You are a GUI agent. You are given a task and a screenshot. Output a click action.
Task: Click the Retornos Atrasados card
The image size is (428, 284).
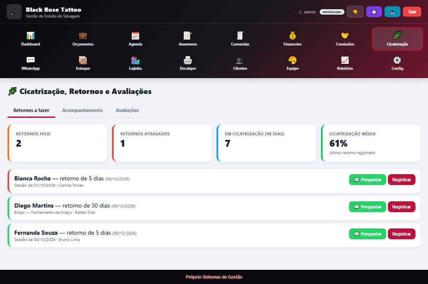tap(162, 143)
